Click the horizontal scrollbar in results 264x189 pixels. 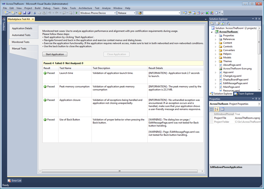click(x=119, y=171)
